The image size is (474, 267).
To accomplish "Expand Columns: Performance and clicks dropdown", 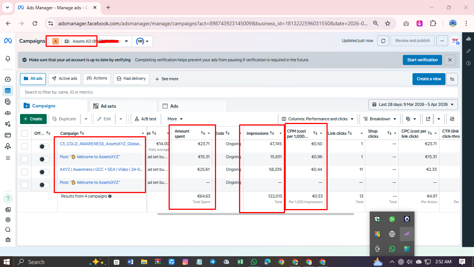I will click(x=318, y=119).
